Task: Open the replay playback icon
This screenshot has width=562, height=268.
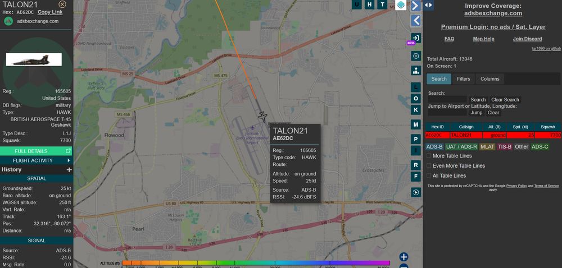Action: (416, 192)
